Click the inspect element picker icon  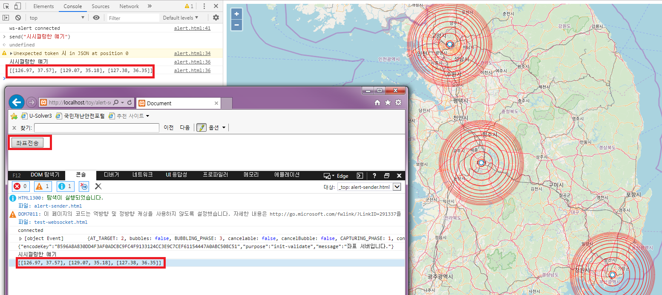coord(6,6)
